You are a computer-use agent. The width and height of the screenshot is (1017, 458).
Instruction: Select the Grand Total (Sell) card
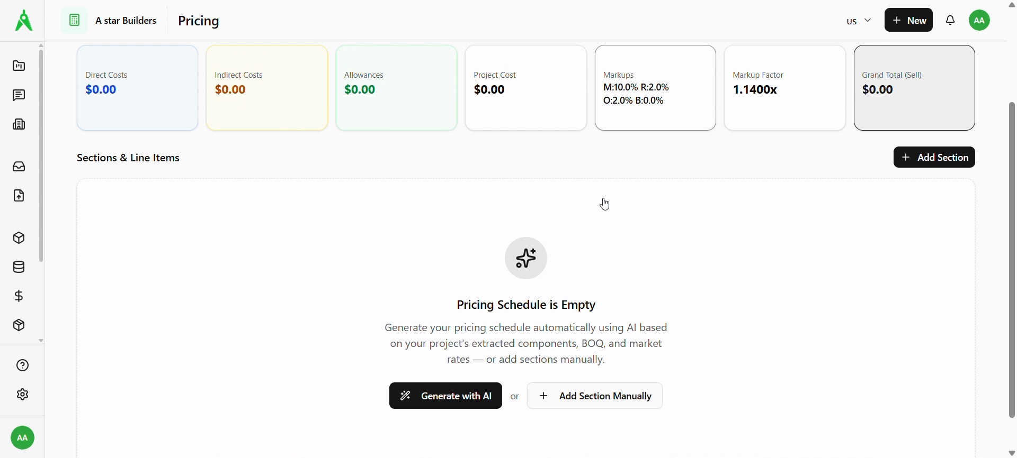point(914,88)
